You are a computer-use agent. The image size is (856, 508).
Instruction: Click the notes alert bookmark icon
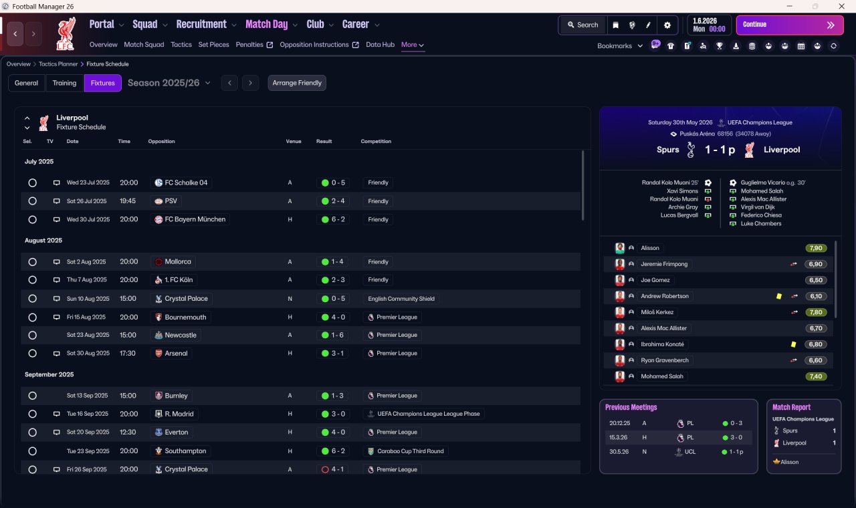687,46
